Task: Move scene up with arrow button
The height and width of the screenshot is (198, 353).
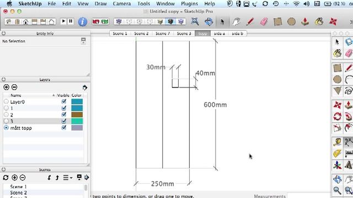Action: point(57,178)
